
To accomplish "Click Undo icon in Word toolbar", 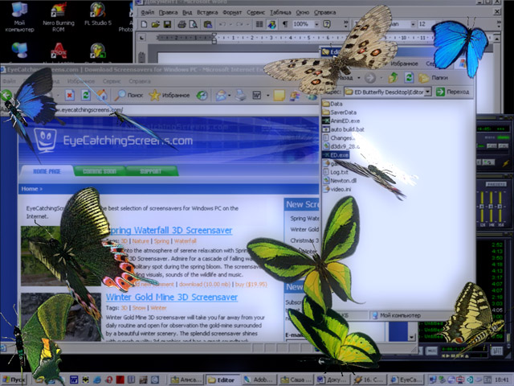I will click(222, 24).
